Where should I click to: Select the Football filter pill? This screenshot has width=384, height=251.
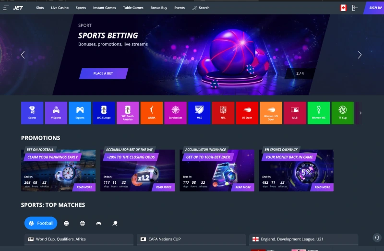coord(41,223)
